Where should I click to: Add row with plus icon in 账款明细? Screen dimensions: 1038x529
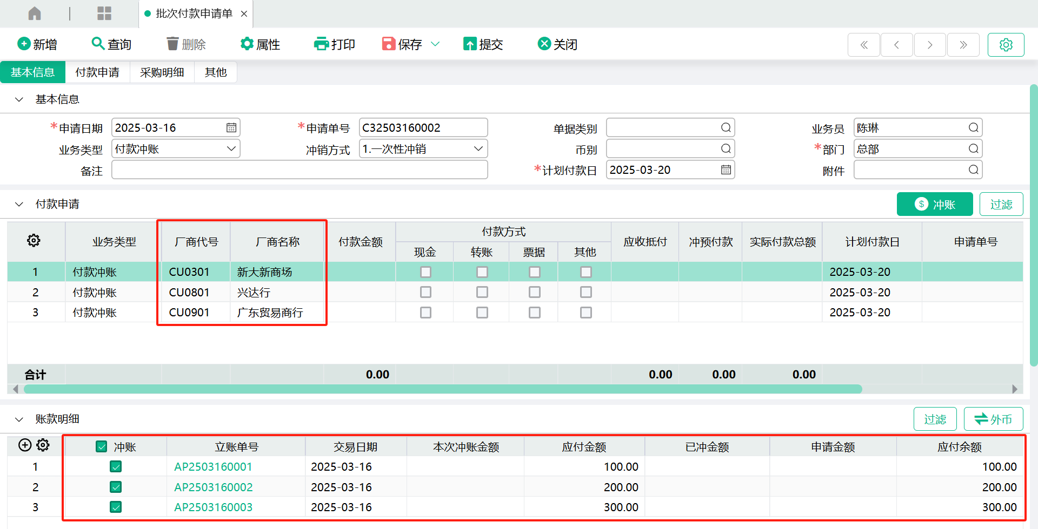click(x=25, y=445)
